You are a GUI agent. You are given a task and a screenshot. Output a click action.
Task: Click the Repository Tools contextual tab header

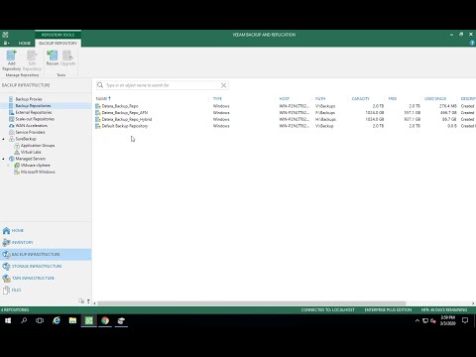click(x=58, y=35)
